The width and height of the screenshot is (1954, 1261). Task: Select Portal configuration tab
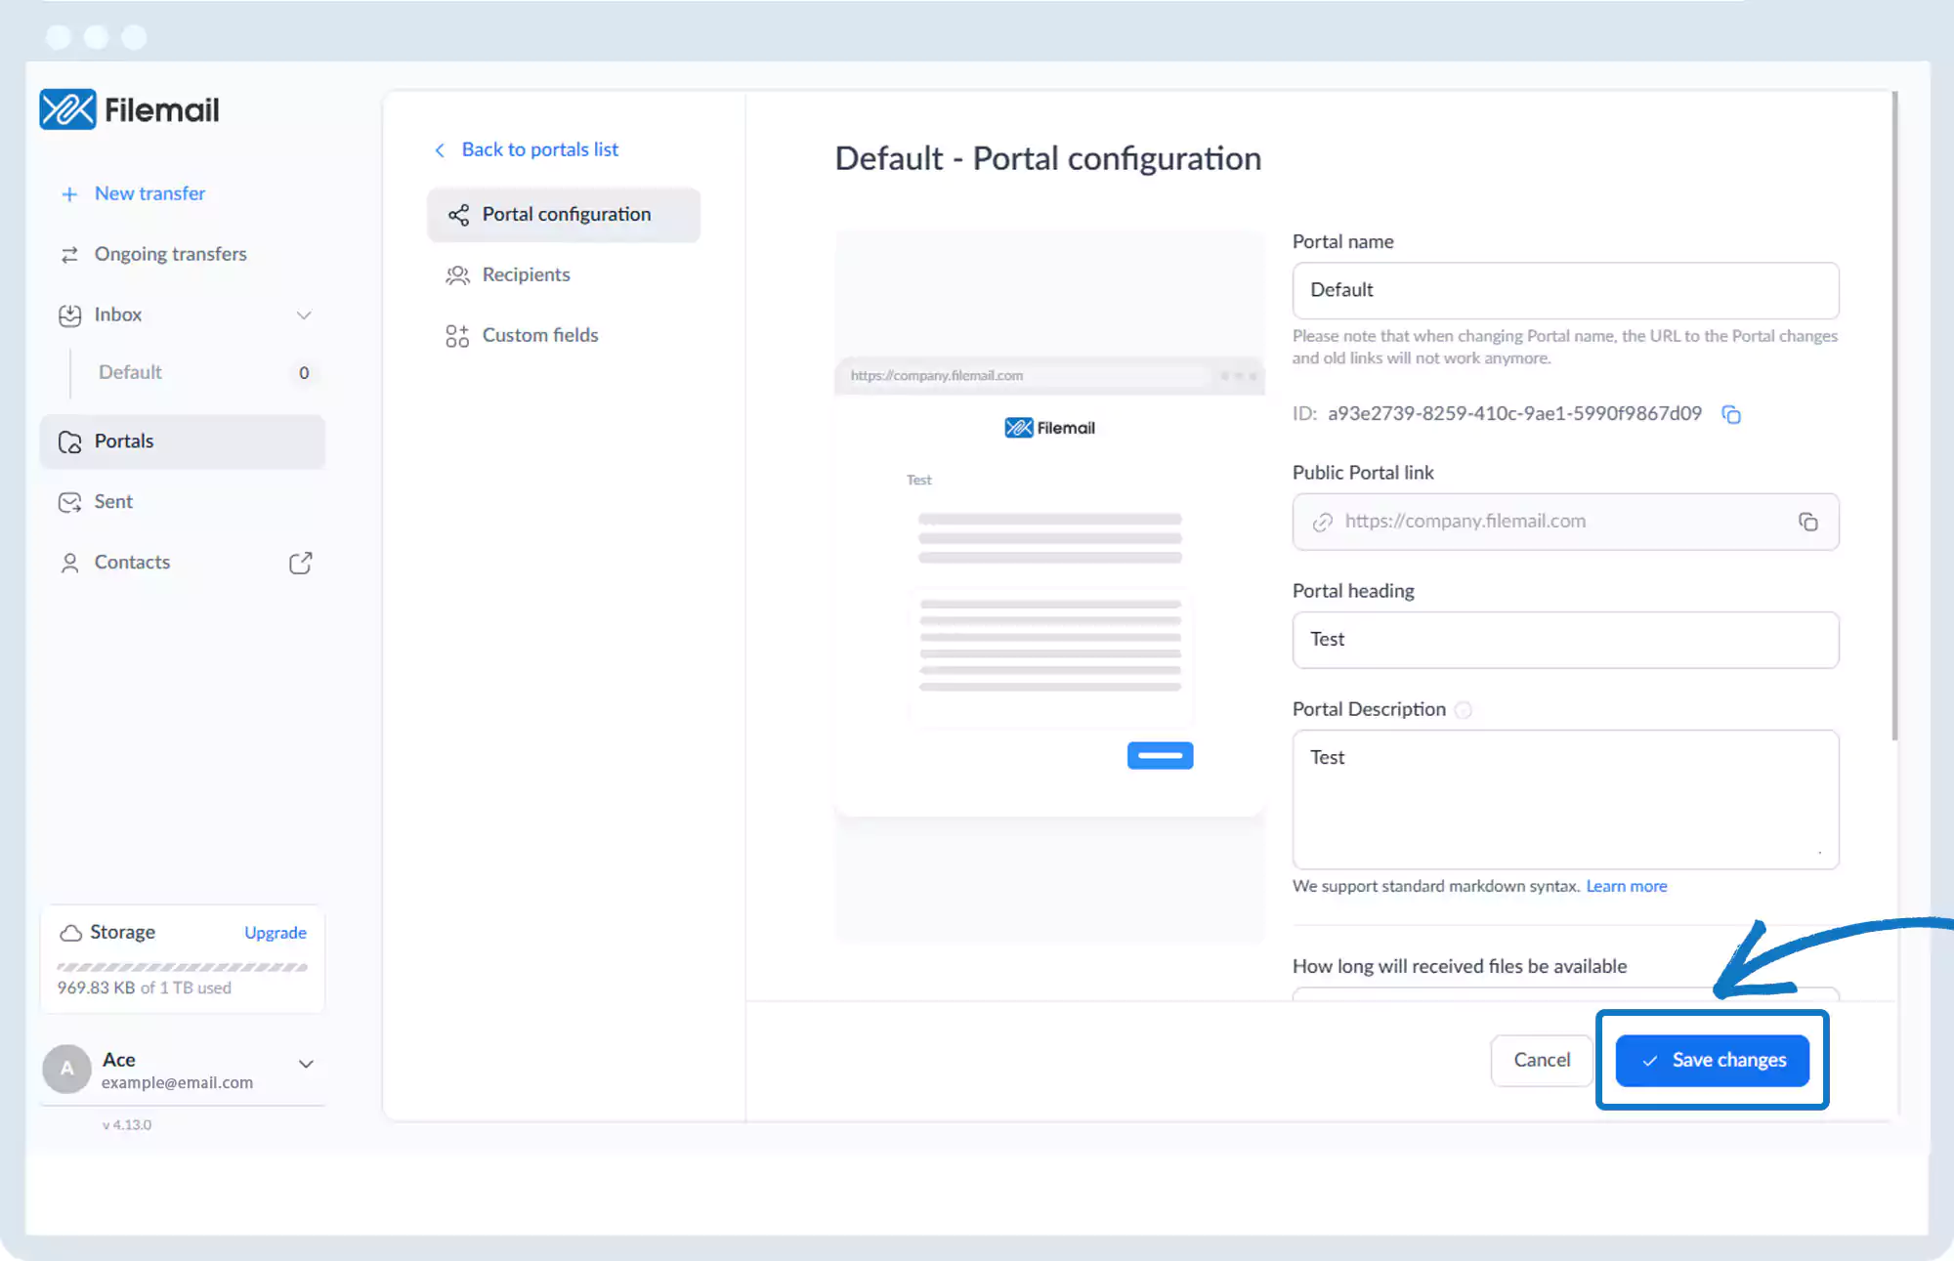tap(564, 215)
